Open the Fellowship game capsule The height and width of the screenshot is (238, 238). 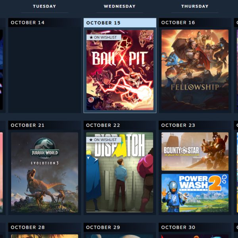pyautogui.click(x=195, y=69)
